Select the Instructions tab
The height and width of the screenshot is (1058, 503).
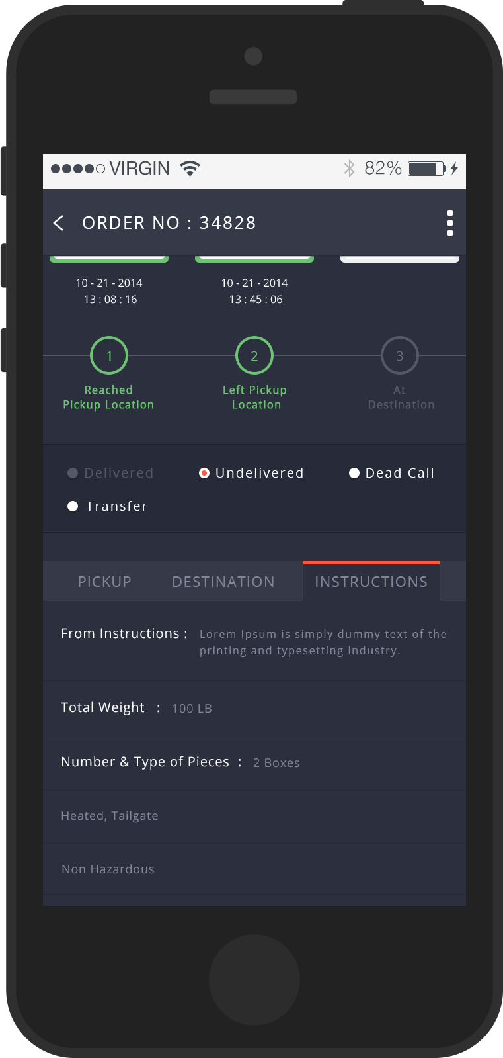tap(371, 582)
